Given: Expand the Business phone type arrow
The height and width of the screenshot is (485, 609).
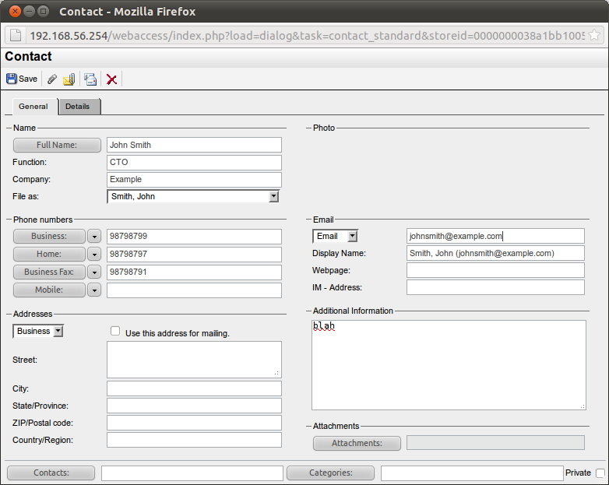Looking at the screenshot, I should (94, 236).
